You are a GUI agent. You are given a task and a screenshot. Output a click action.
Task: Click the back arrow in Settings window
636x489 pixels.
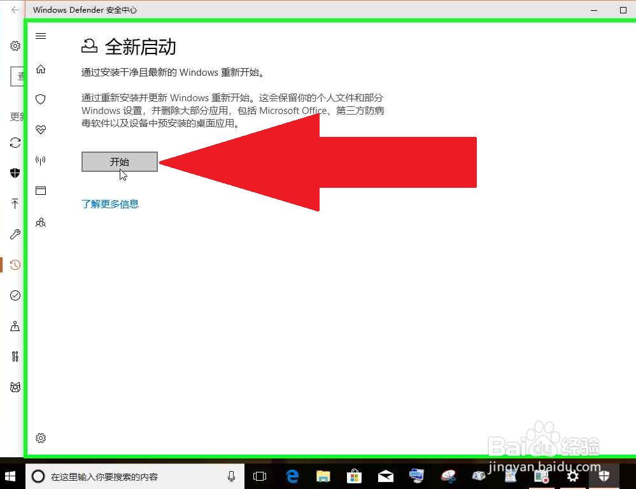[15, 10]
